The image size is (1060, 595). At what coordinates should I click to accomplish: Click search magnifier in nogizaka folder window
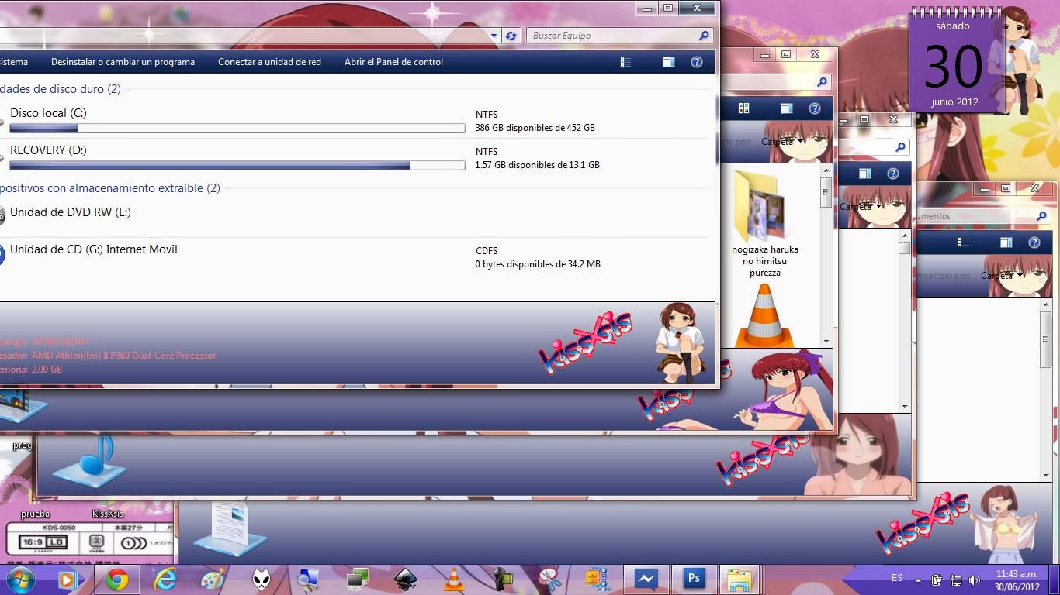tap(822, 82)
